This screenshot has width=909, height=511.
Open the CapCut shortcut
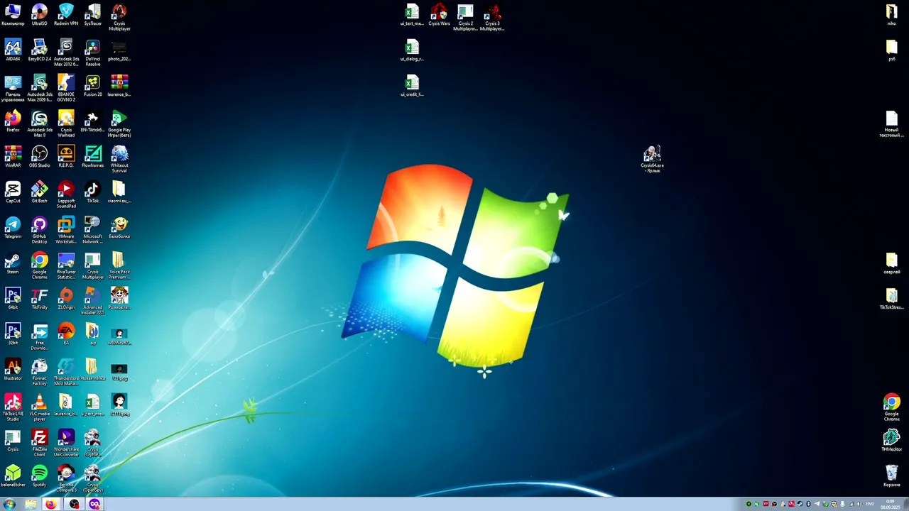pos(13,192)
